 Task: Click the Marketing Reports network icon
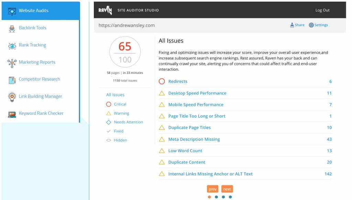tap(12, 63)
